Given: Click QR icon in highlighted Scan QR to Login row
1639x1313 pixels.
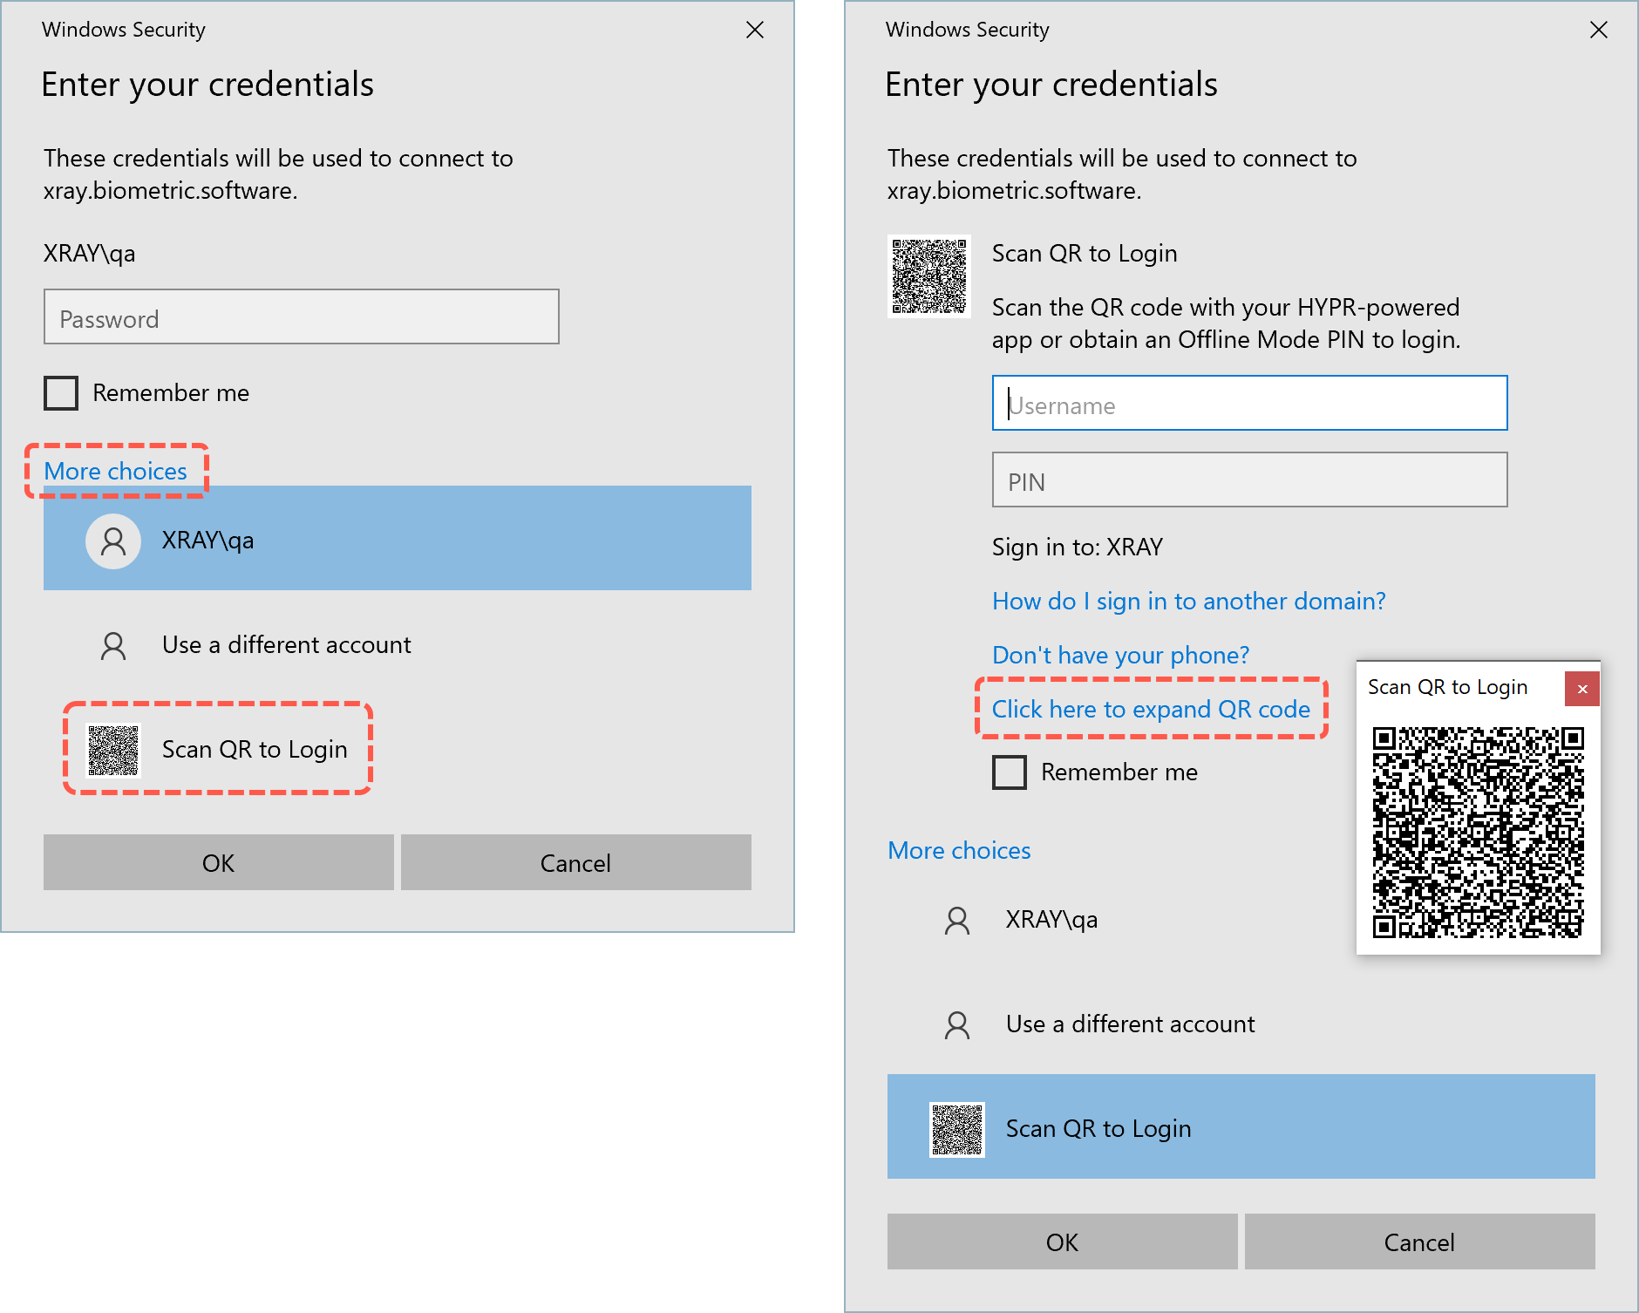Looking at the screenshot, I should (957, 1129).
